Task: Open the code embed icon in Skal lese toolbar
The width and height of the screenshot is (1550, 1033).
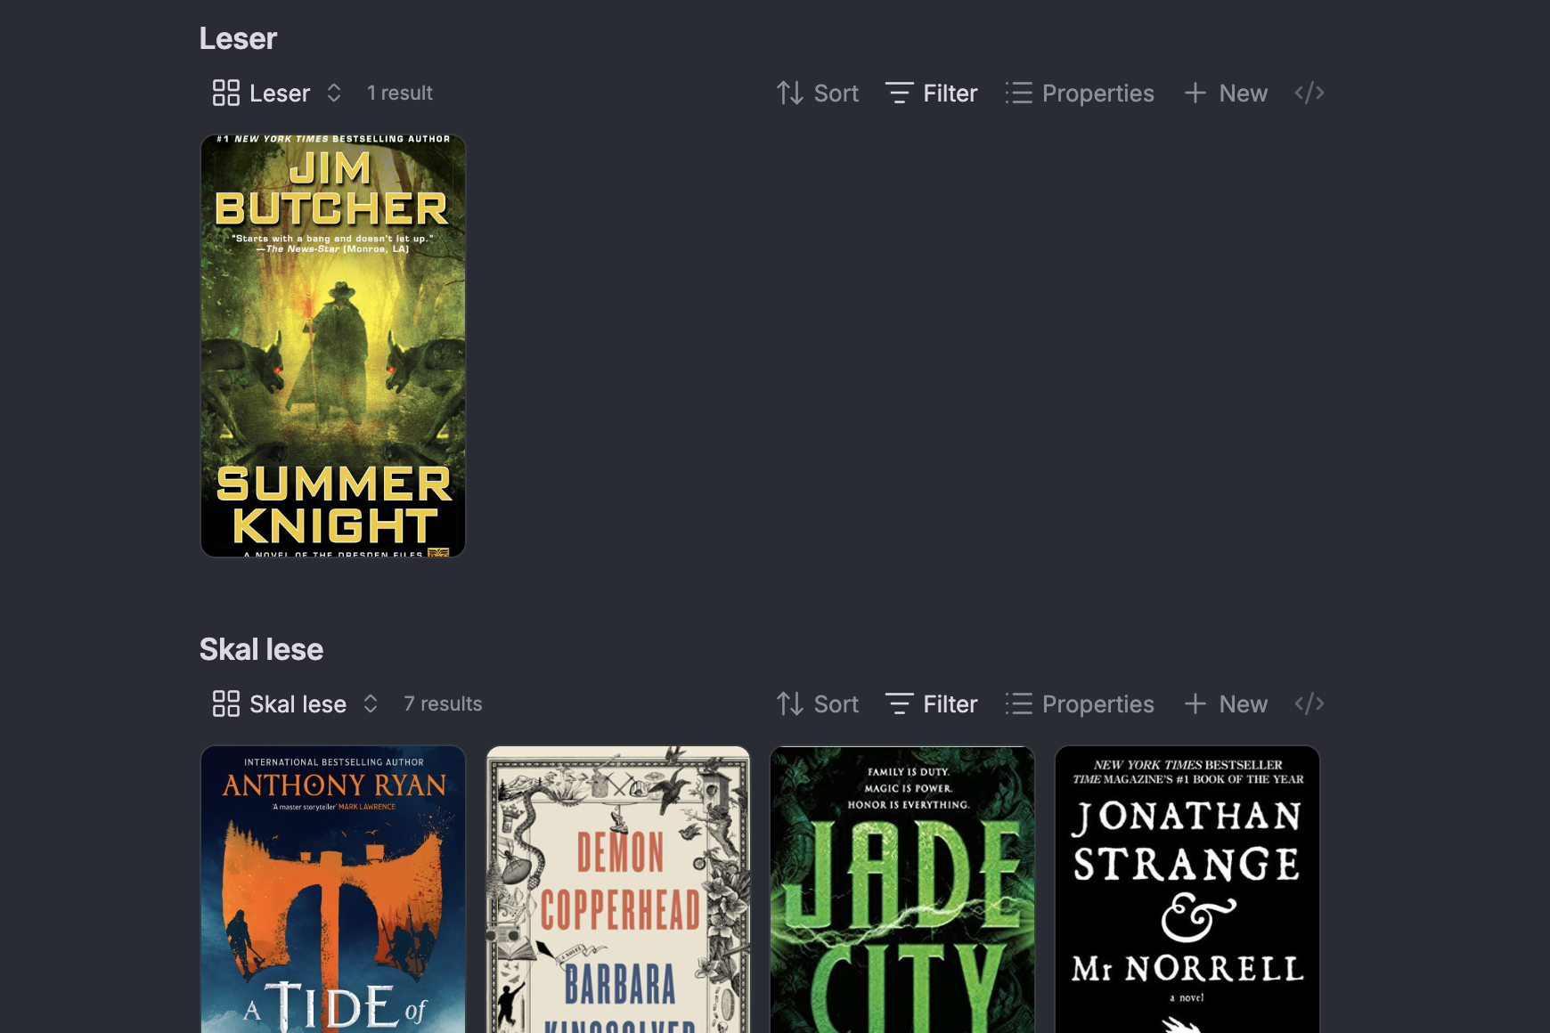Action: [1309, 704]
